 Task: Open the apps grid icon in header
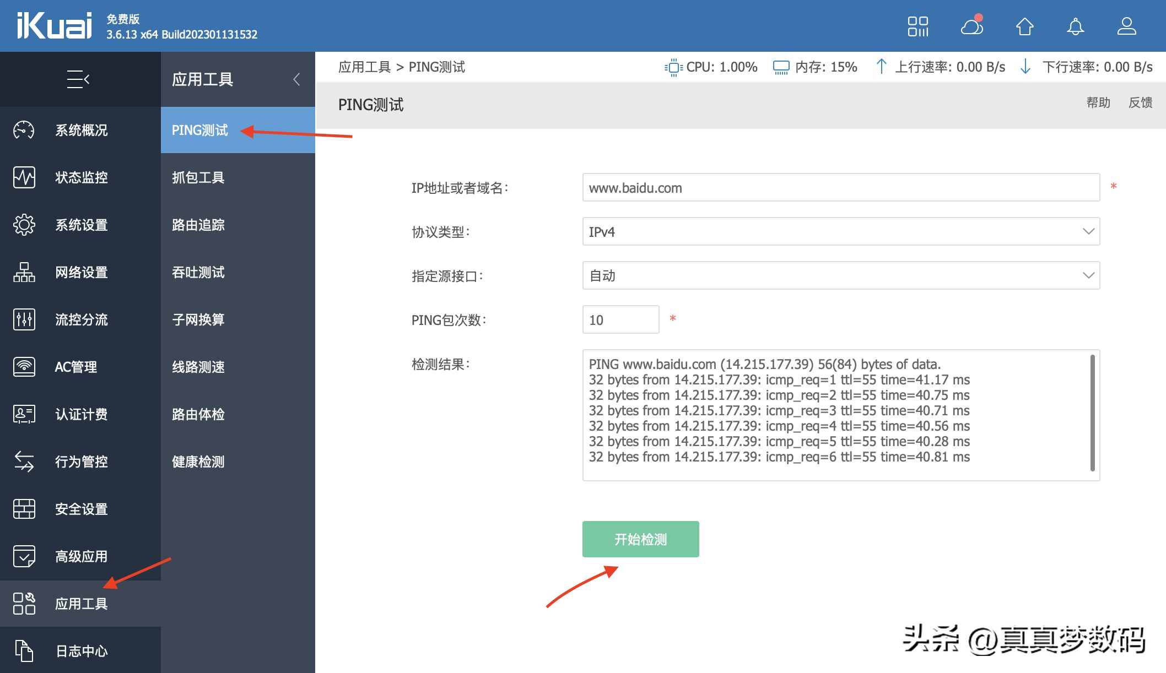918,26
